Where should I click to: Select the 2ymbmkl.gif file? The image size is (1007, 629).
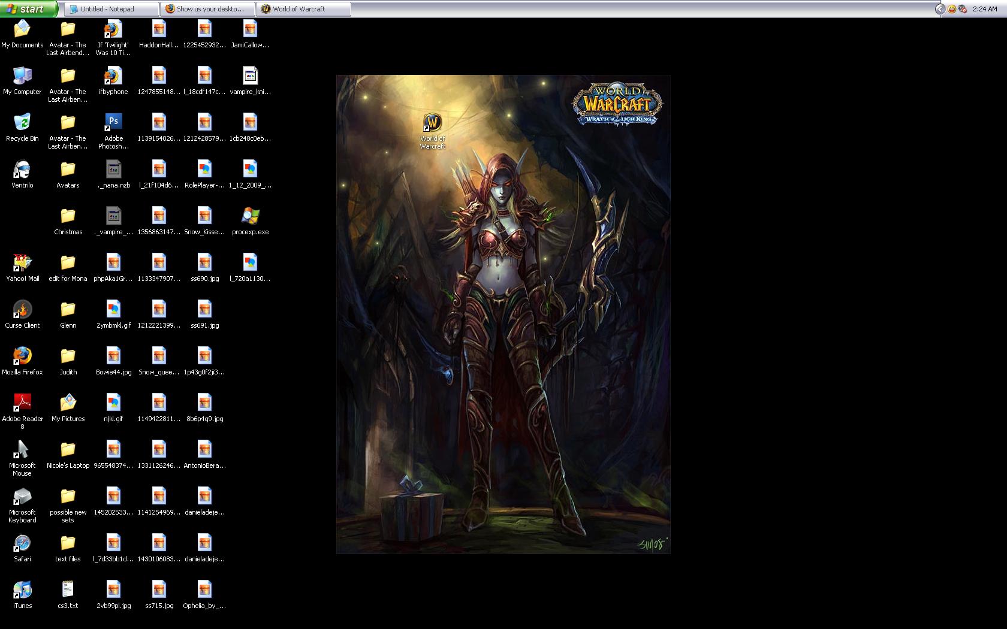click(x=113, y=314)
